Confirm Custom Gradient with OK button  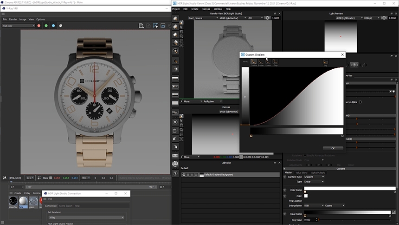[333, 148]
